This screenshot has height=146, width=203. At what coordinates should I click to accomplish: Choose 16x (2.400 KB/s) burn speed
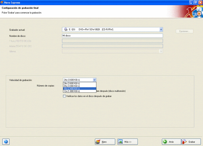pos(80,89)
